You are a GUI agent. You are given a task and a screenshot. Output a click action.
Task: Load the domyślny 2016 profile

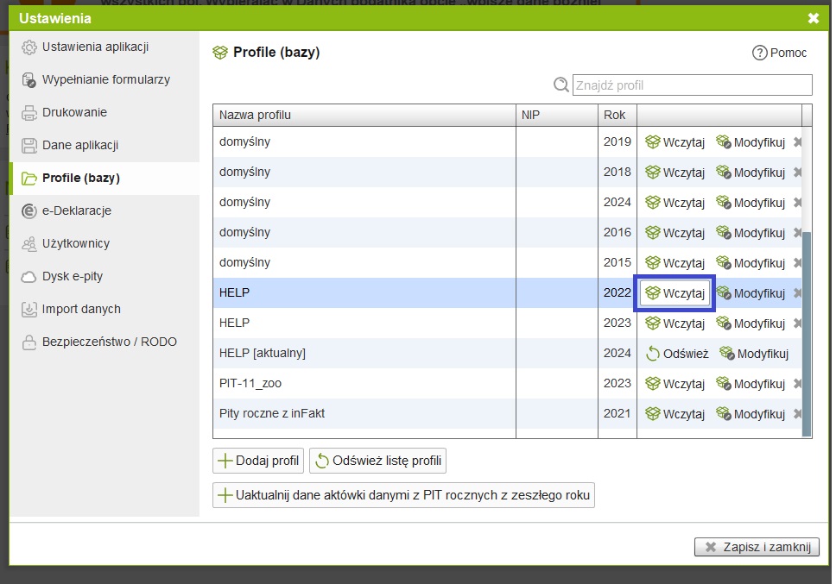(675, 233)
